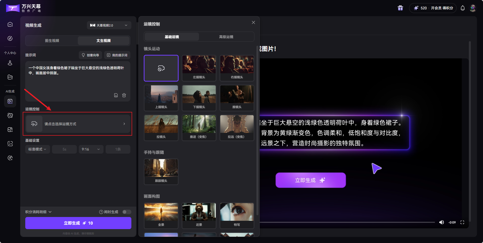Enter fullscreen on video player
The height and width of the screenshot is (243, 483).
pyautogui.click(x=462, y=222)
